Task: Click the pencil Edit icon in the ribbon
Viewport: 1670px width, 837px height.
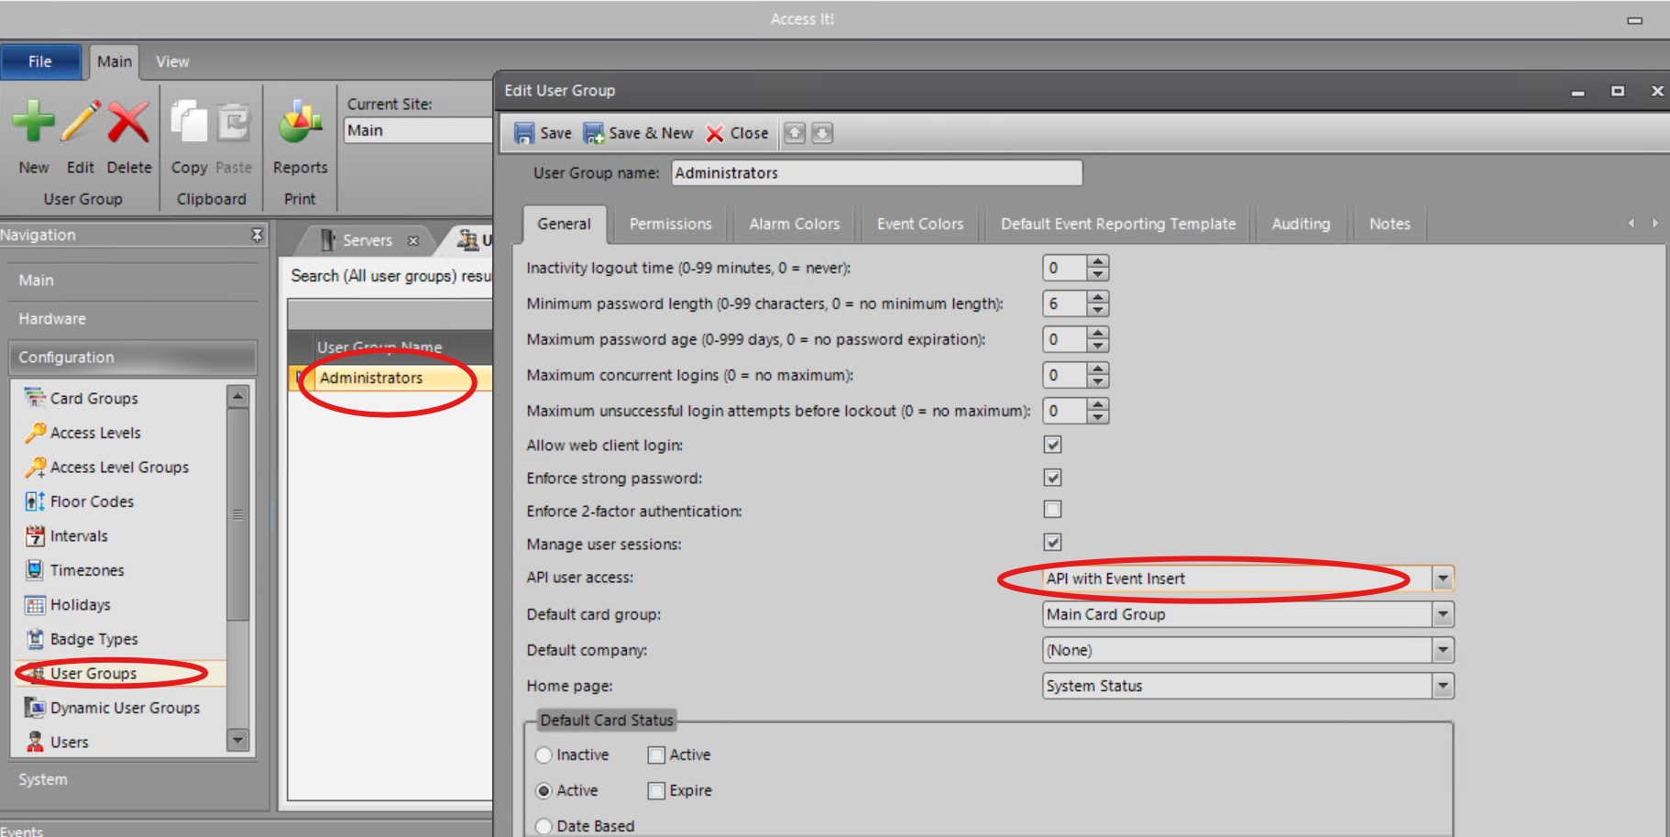Action: [81, 122]
